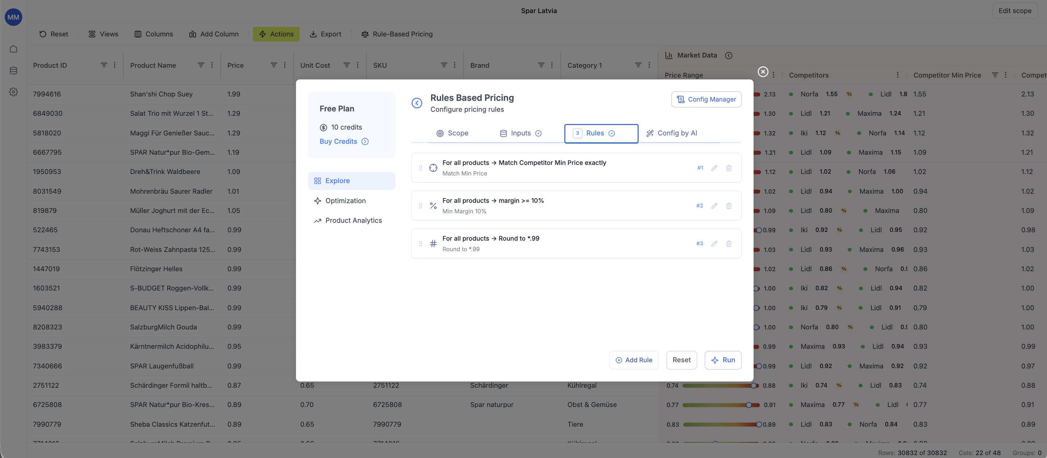Close the pricing dialog with X icon
The width and height of the screenshot is (1047, 458).
pyautogui.click(x=763, y=72)
